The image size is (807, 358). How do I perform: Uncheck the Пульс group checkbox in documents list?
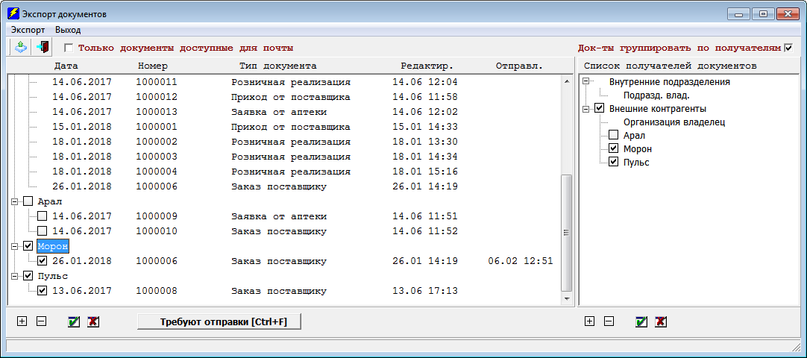tap(28, 276)
